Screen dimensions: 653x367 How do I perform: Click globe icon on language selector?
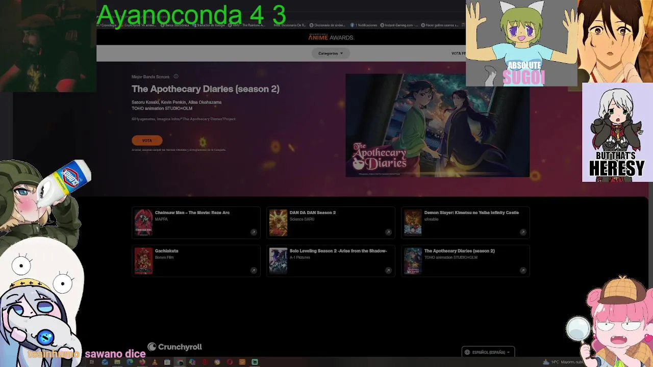click(467, 352)
